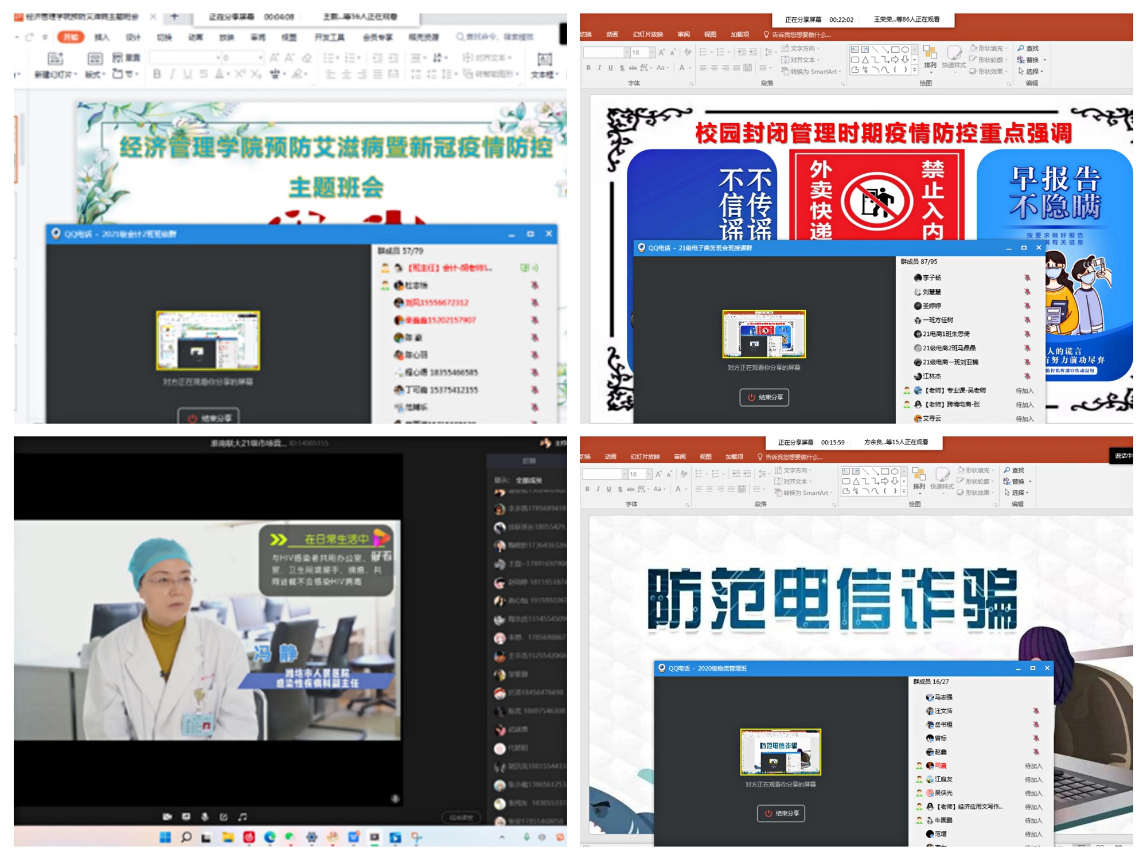Pick a Shape Fill (形状填充) color swatch
Viewport: 1147px width, 860px height.
(x=980, y=48)
